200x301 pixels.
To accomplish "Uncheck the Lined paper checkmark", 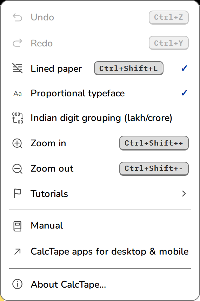I will click(184, 68).
